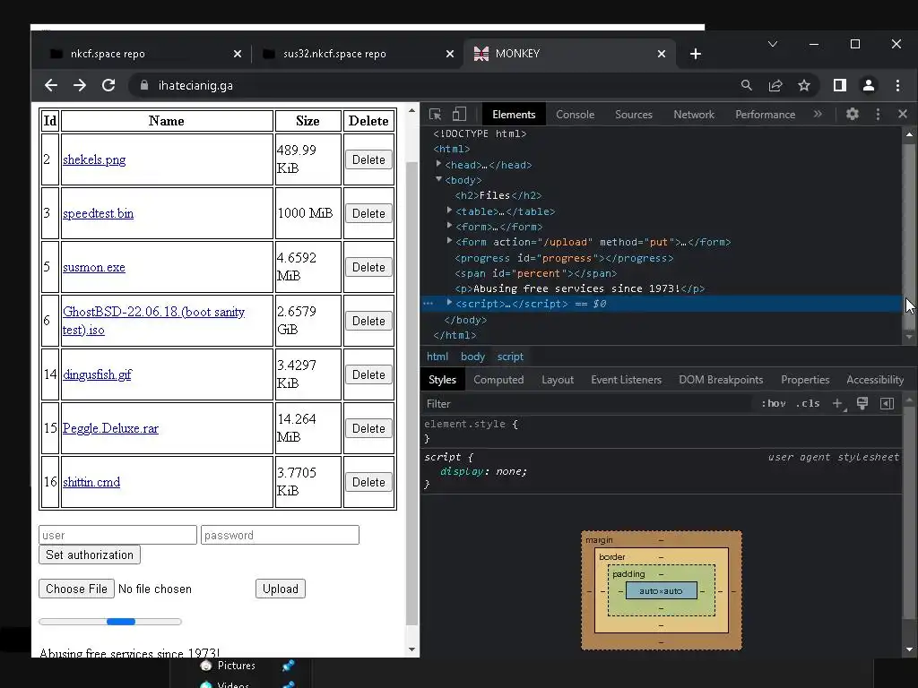Open the shekels.png file link
Image resolution: width=918 pixels, height=688 pixels.
(x=94, y=159)
